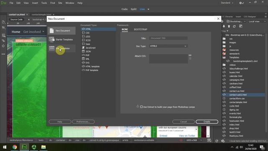Select bootstraptemplate01.dwt file
The image size is (268, 151).
coord(245,61)
